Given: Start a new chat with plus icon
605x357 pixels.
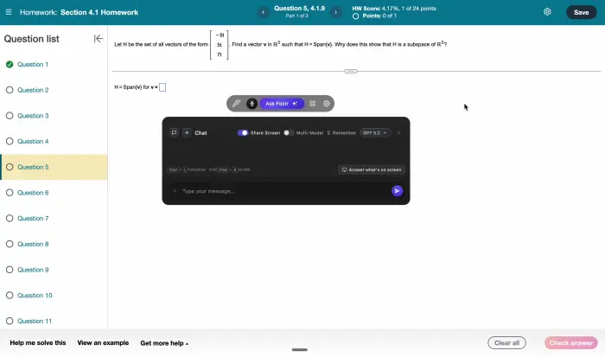Looking at the screenshot, I should tap(187, 133).
